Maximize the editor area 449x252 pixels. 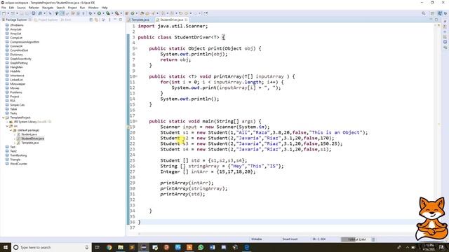pyautogui.click(x=436, y=20)
